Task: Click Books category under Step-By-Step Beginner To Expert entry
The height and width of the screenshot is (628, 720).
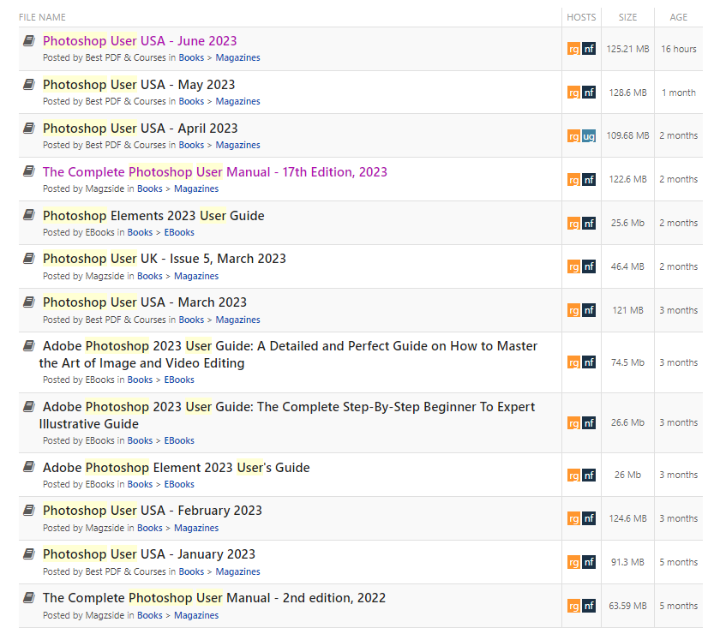Action: 140,440
